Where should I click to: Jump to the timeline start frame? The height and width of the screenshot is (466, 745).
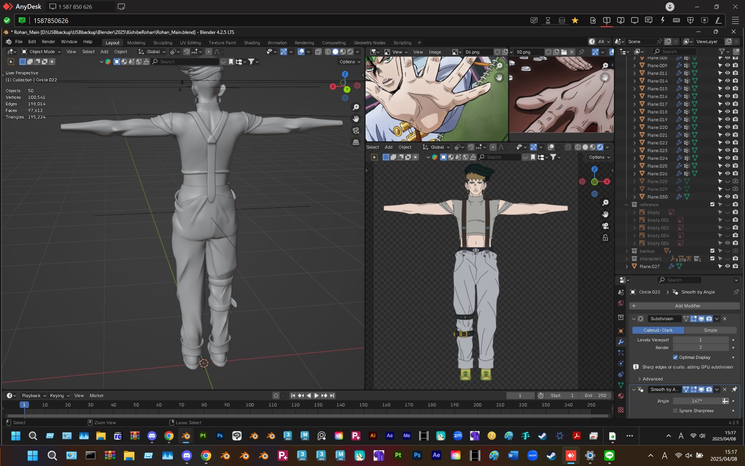click(x=293, y=396)
